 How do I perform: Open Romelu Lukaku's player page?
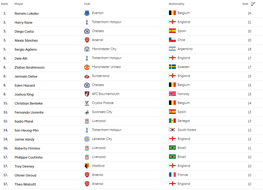coord(26,13)
